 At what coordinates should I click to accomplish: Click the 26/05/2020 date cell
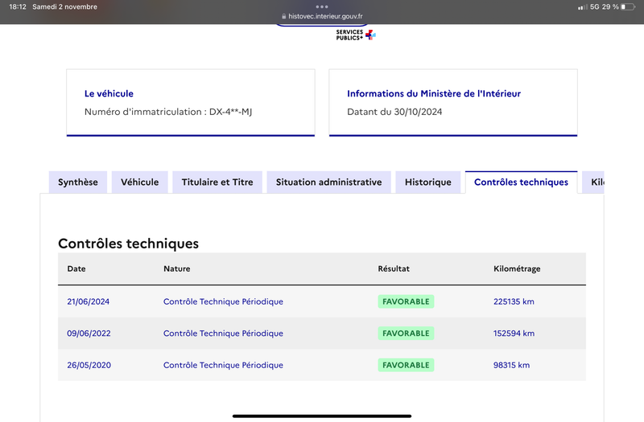(x=89, y=365)
